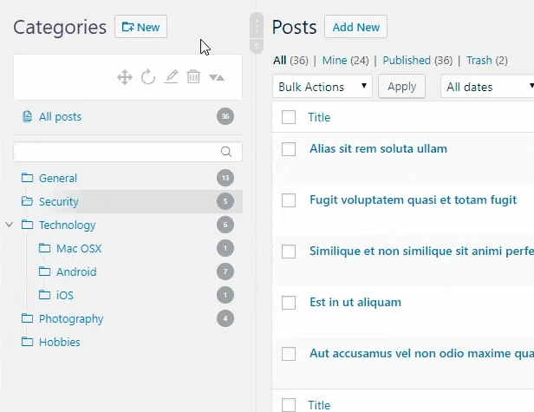Click the refresh icon in categories toolbar

148,77
